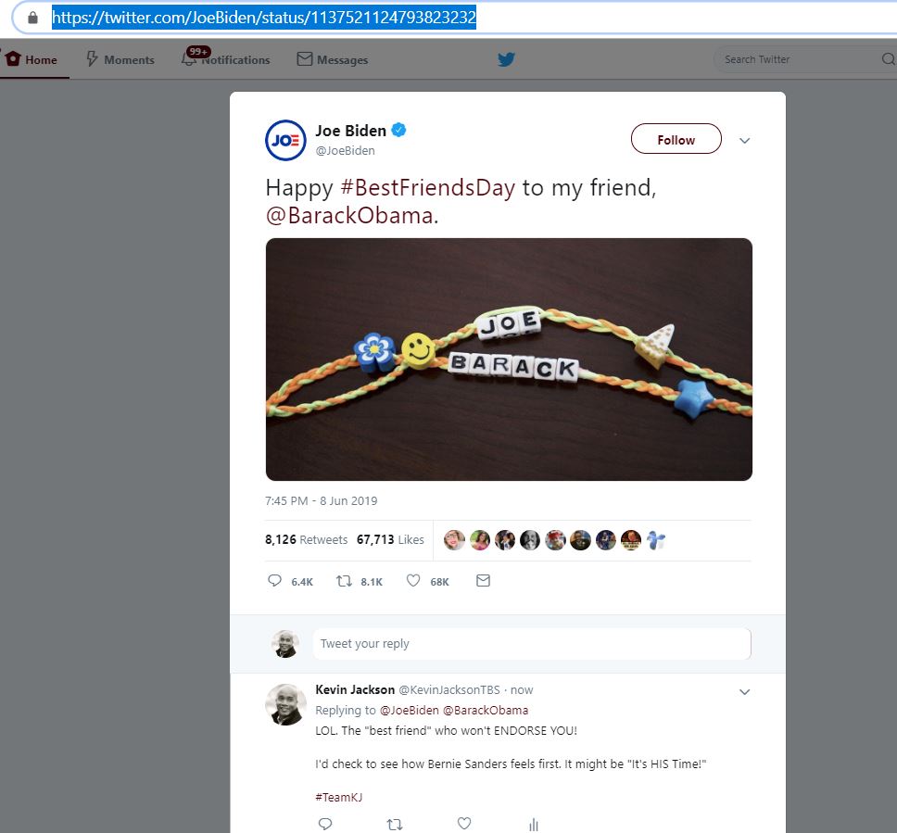Open the Notifications tab
Viewport: 897px width, 833px height.
226,59
